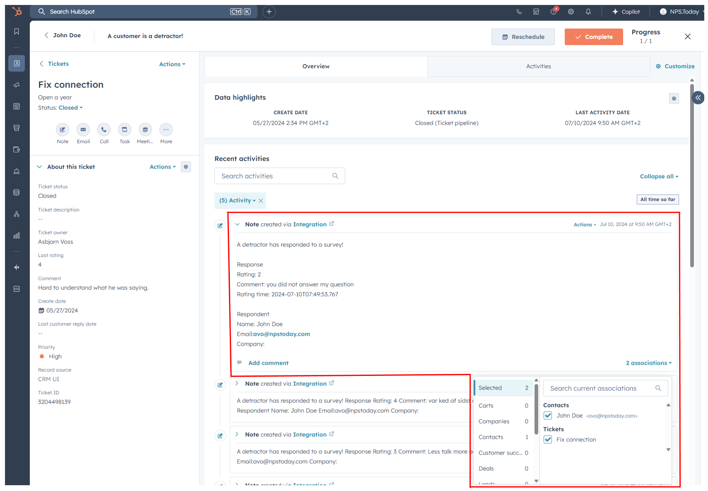Switch to the Activities tab

pyautogui.click(x=538, y=66)
